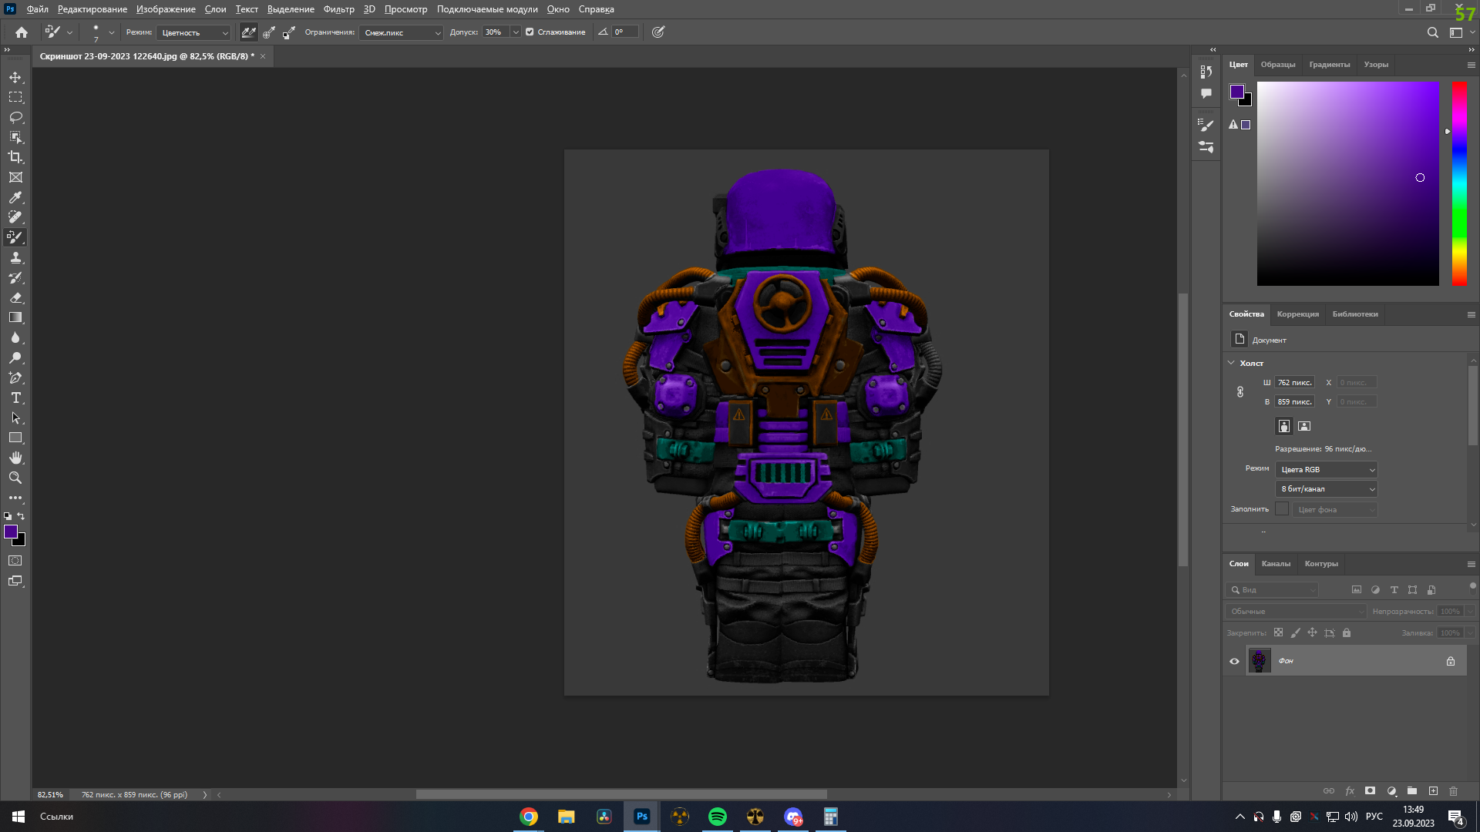
Task: Open the Color panel options menu
Action: pyautogui.click(x=1471, y=65)
